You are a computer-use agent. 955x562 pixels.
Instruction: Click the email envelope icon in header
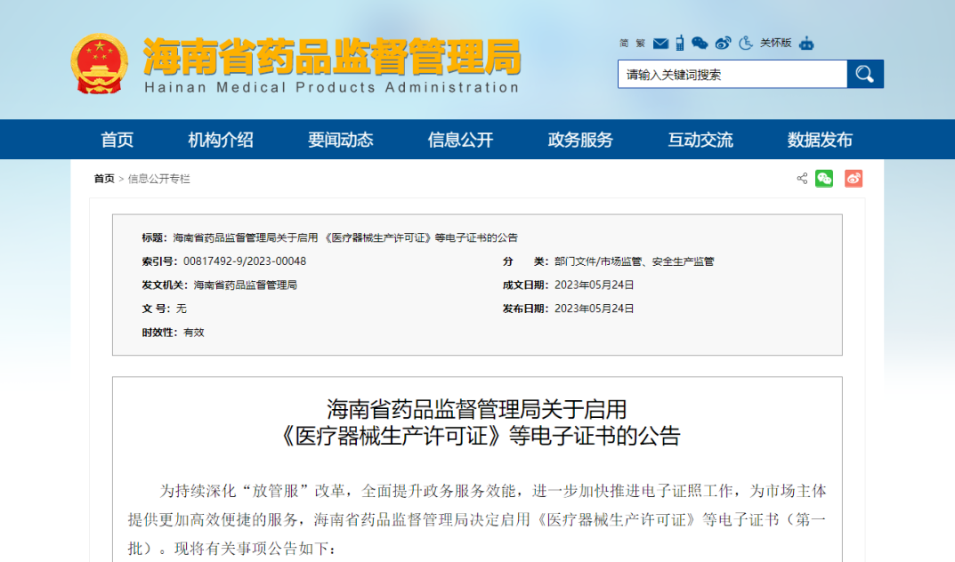point(660,43)
